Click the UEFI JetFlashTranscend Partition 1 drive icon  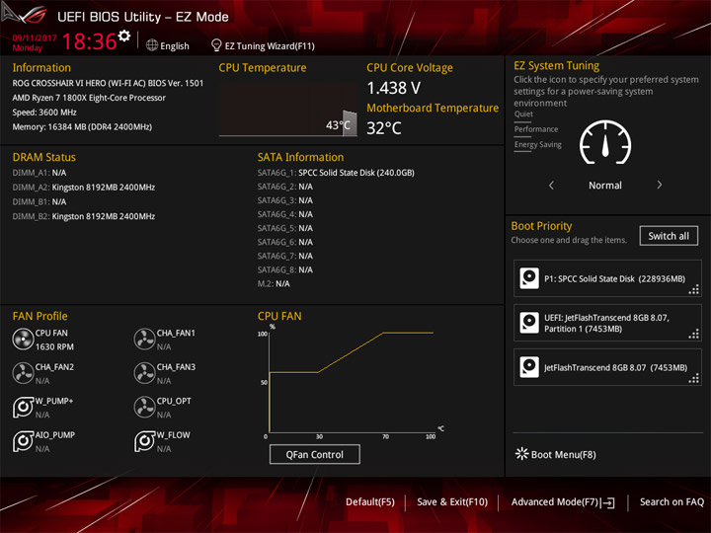pos(529,323)
